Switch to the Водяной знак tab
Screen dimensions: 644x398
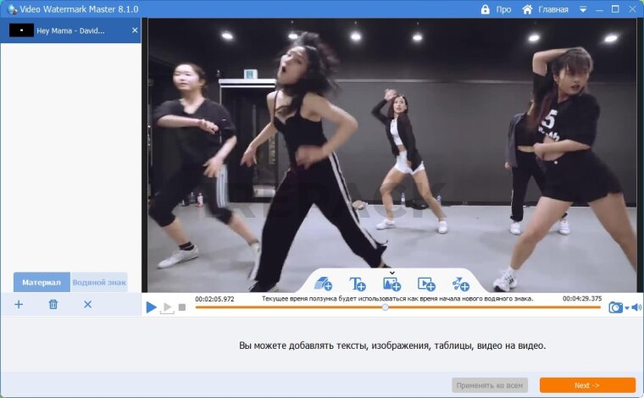pyautogui.click(x=99, y=282)
